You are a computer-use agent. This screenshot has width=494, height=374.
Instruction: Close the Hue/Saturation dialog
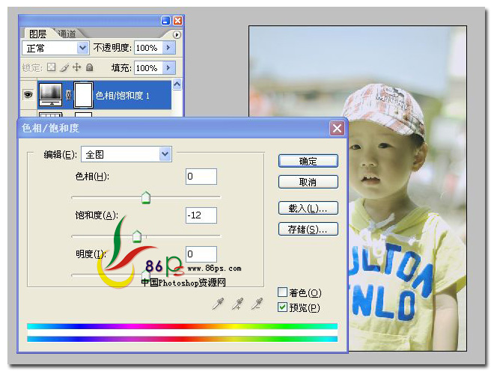(x=337, y=128)
